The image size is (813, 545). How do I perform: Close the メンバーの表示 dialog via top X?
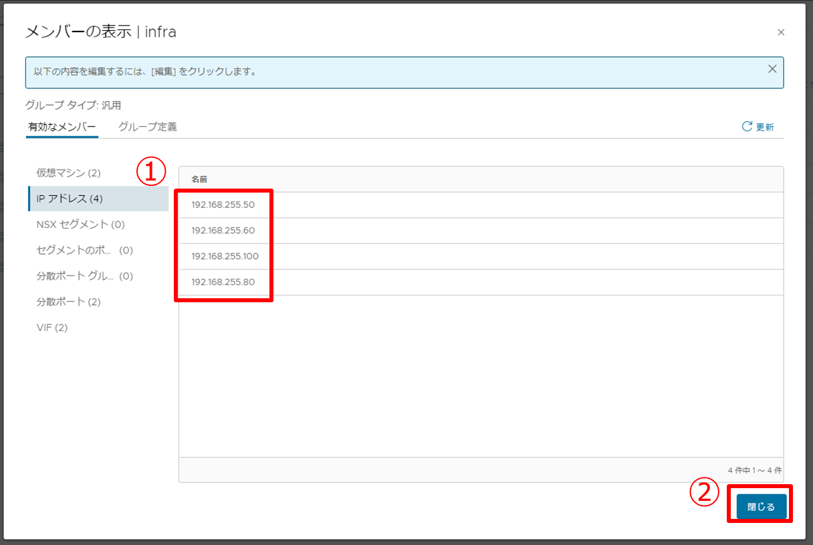click(781, 32)
